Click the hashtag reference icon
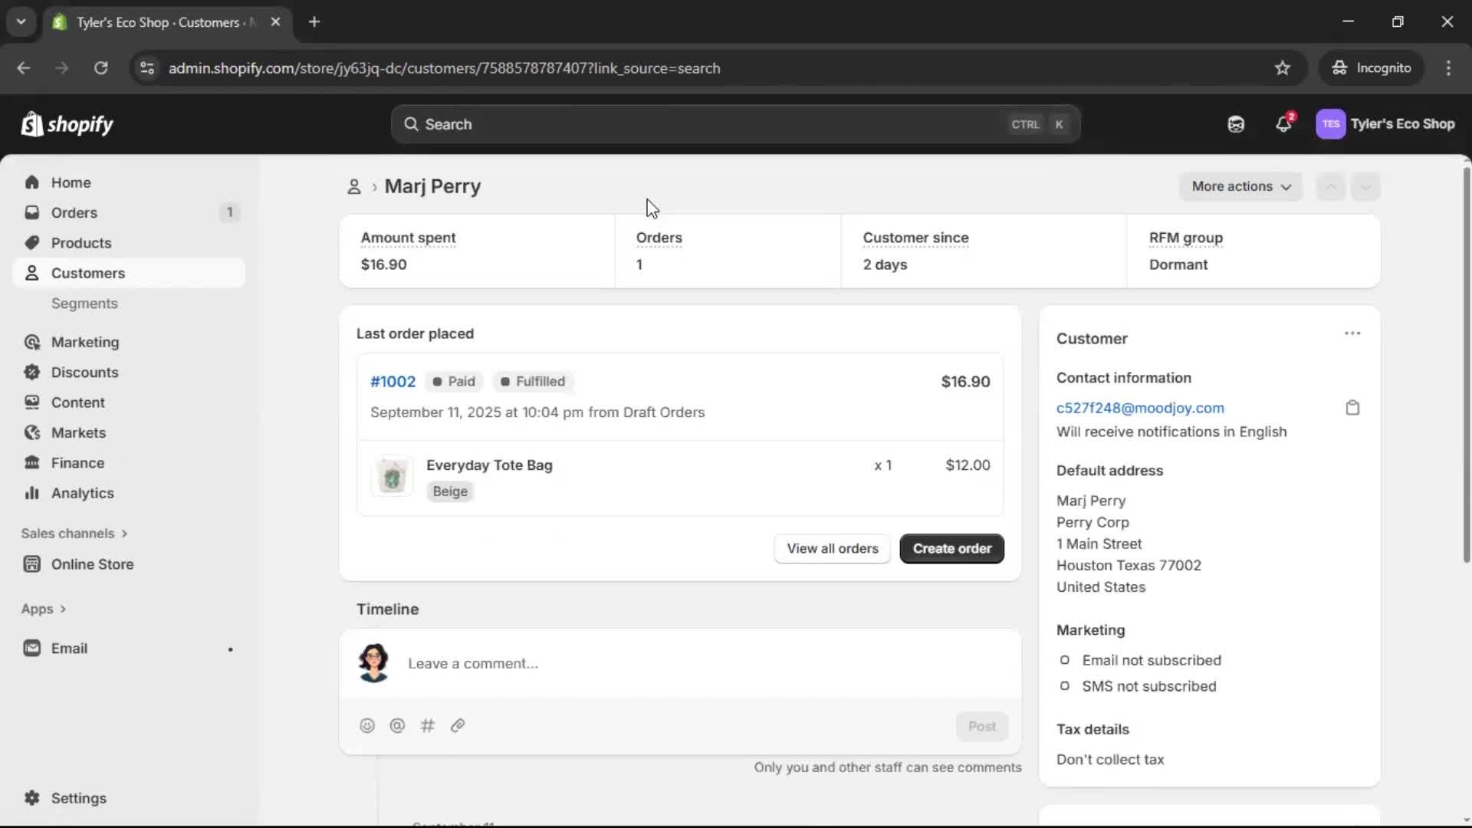The image size is (1472, 828). click(x=428, y=725)
